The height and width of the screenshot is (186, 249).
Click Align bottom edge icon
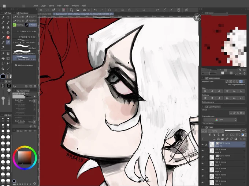[241, 91]
